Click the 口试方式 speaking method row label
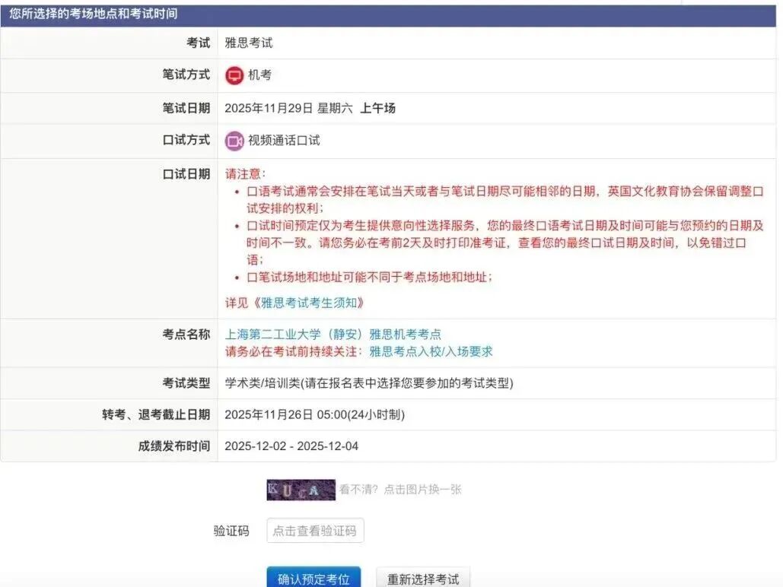The height and width of the screenshot is (587, 783). coord(186,140)
